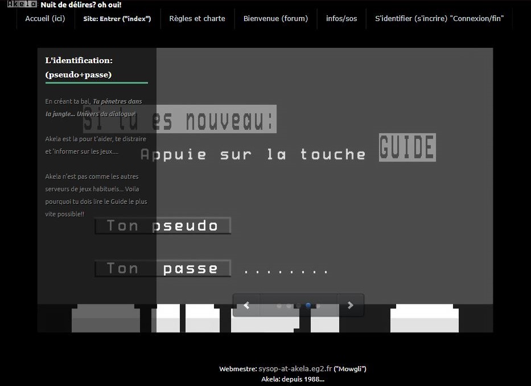Image resolution: width=531 pixels, height=386 pixels.
Task: Open the Accueil (ici) menu item
Action: point(45,18)
